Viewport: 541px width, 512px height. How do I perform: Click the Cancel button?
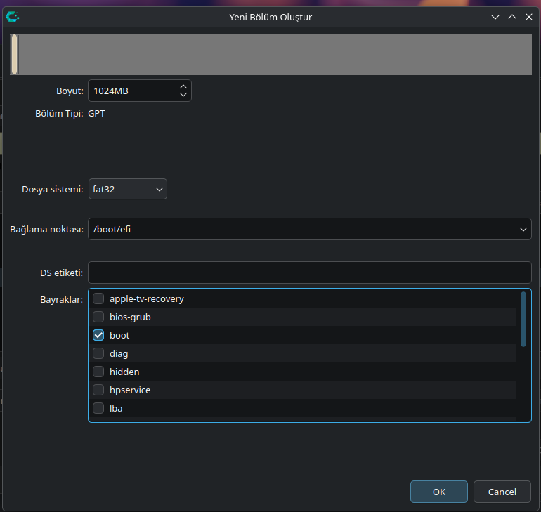tap(502, 492)
